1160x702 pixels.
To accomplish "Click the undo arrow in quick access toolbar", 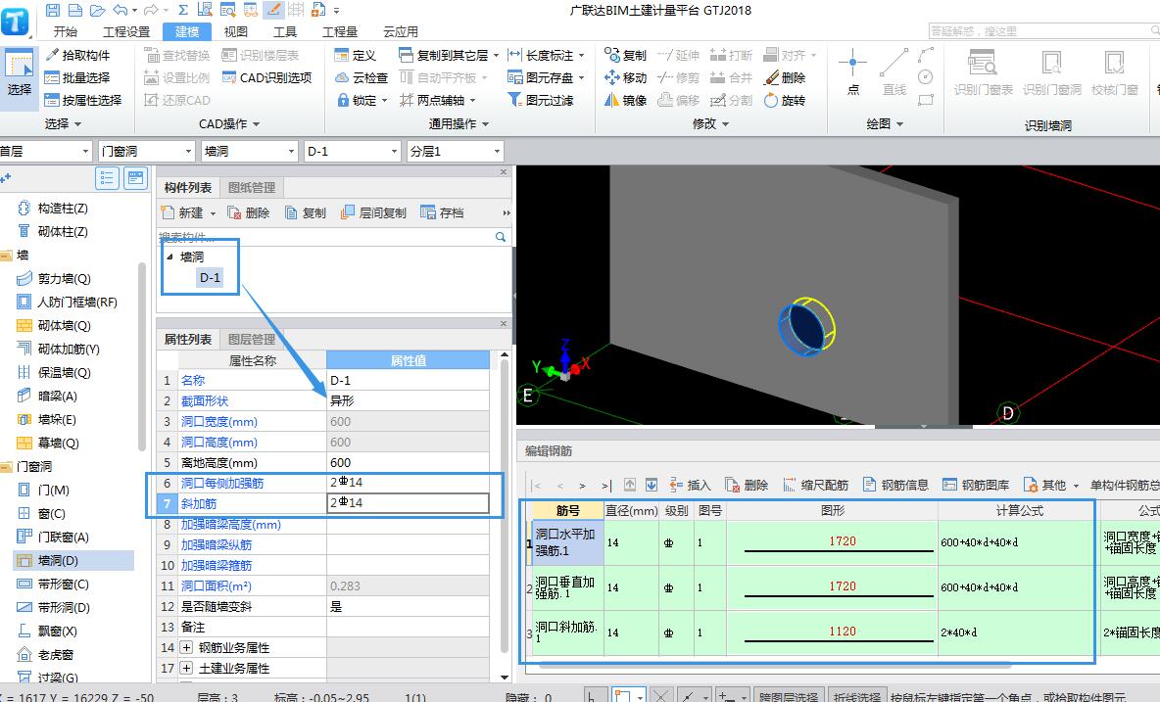I will (121, 11).
